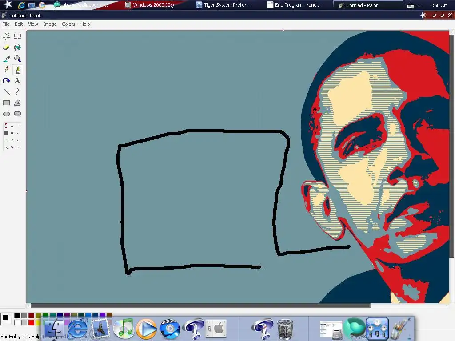Choose the Eraser tool
The height and width of the screenshot is (341, 455).
[x=6, y=47]
